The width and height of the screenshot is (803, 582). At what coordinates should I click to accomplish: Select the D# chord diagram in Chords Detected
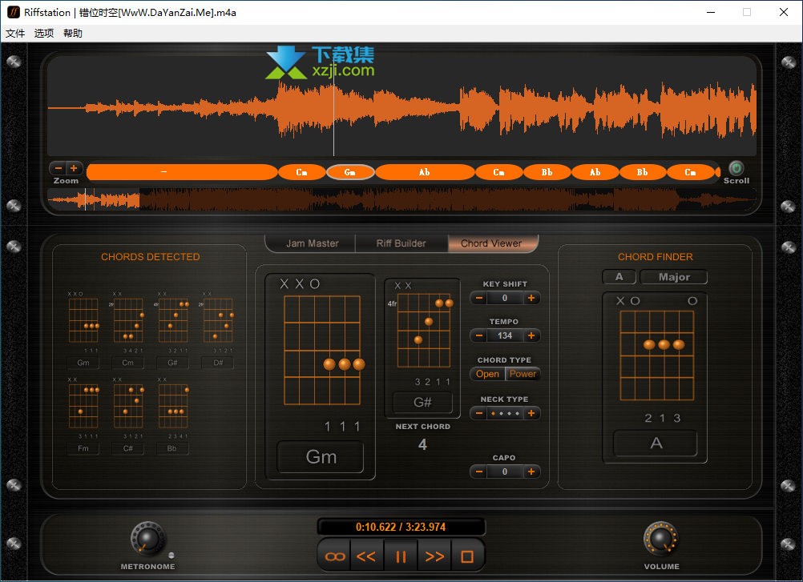click(x=218, y=320)
